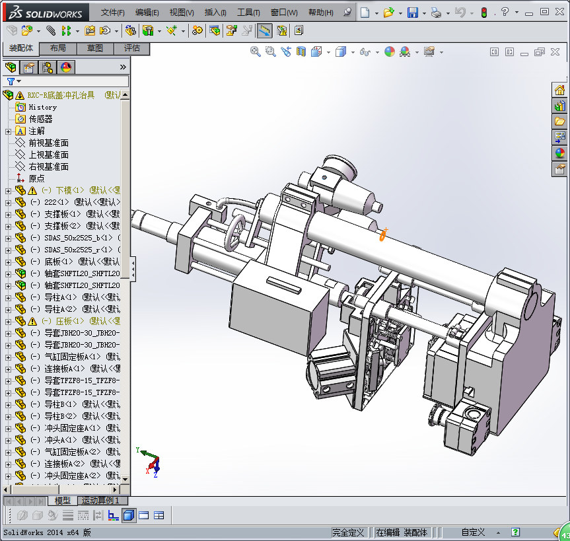Click the New Document toolbar icon
570x541 pixels.
[364, 11]
